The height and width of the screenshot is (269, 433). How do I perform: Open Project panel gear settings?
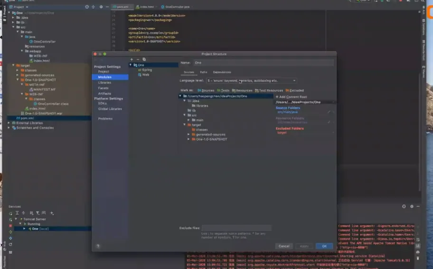click(x=101, y=7)
